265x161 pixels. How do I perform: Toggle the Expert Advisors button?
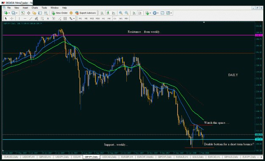tap(85, 13)
